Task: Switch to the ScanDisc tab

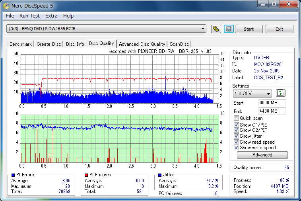Action: (179, 44)
